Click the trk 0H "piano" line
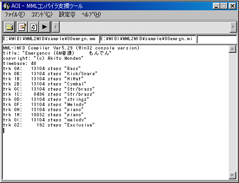The image size is (239, 183). click(x=43, y=110)
